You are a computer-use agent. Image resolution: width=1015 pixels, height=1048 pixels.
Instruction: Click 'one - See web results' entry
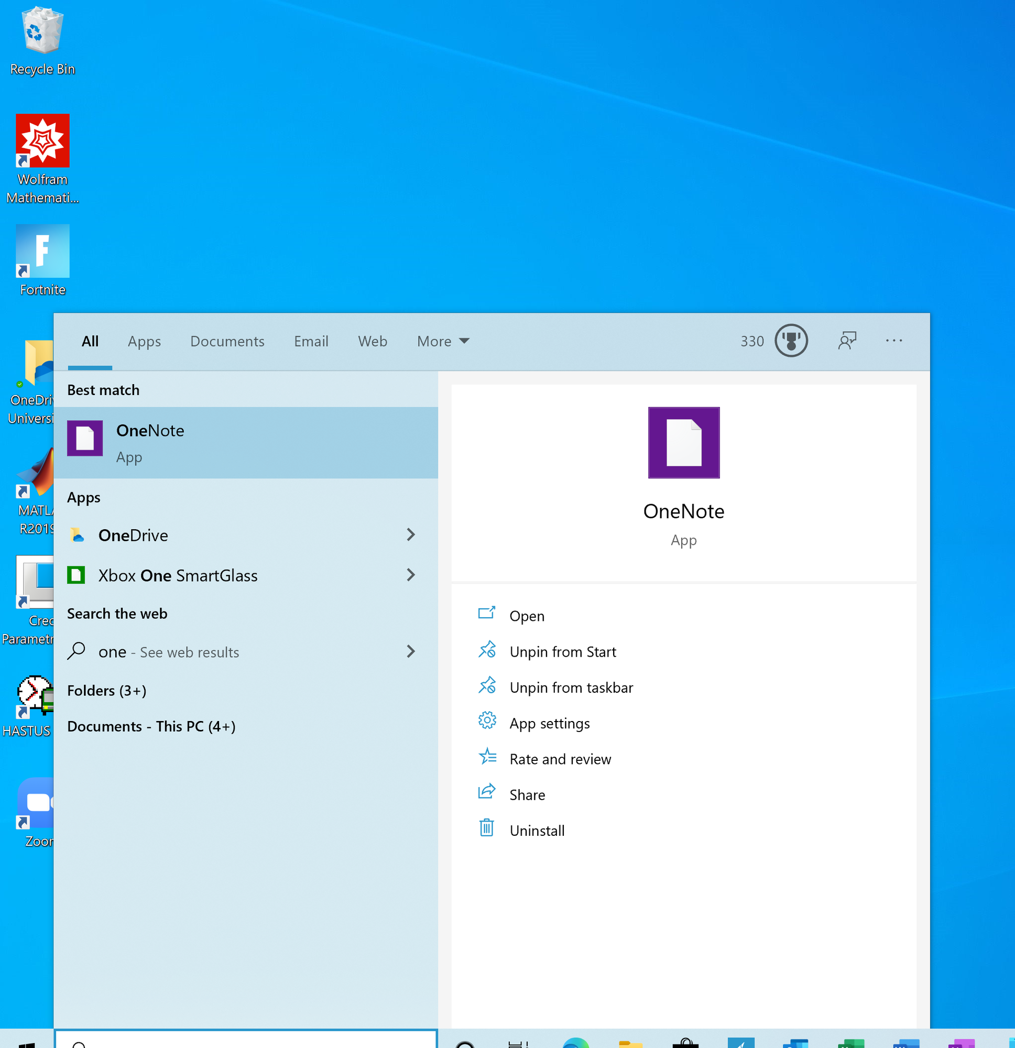[168, 652]
